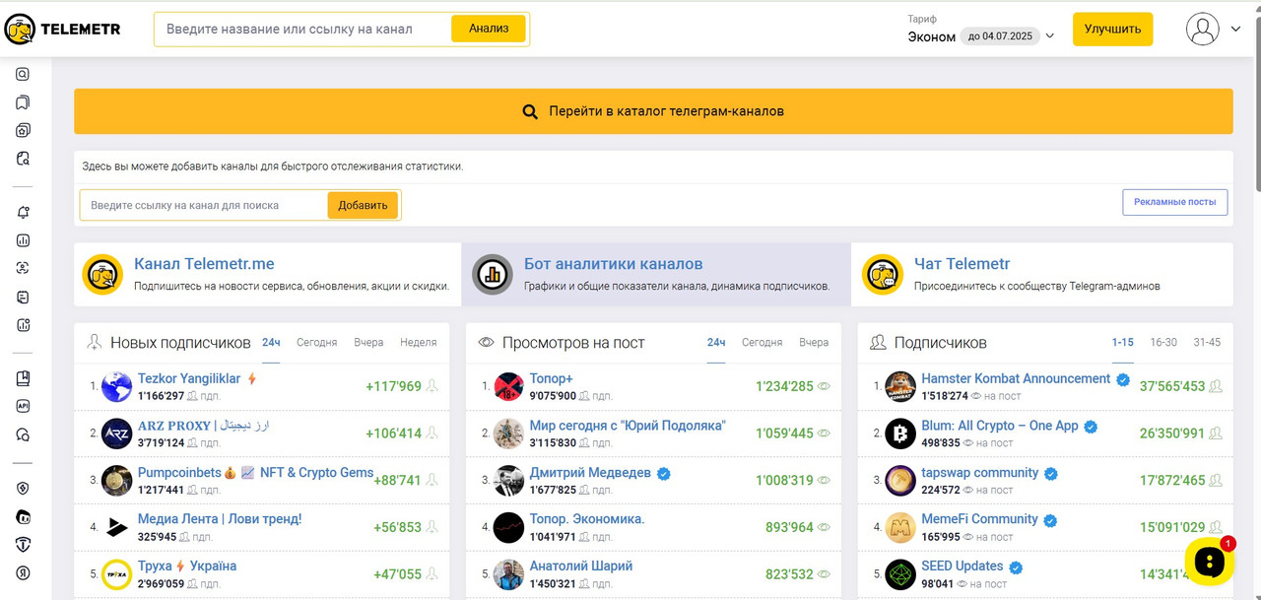Expand the Эконом tariff dropdown arrow
The height and width of the screenshot is (600, 1261).
pyautogui.click(x=1050, y=36)
